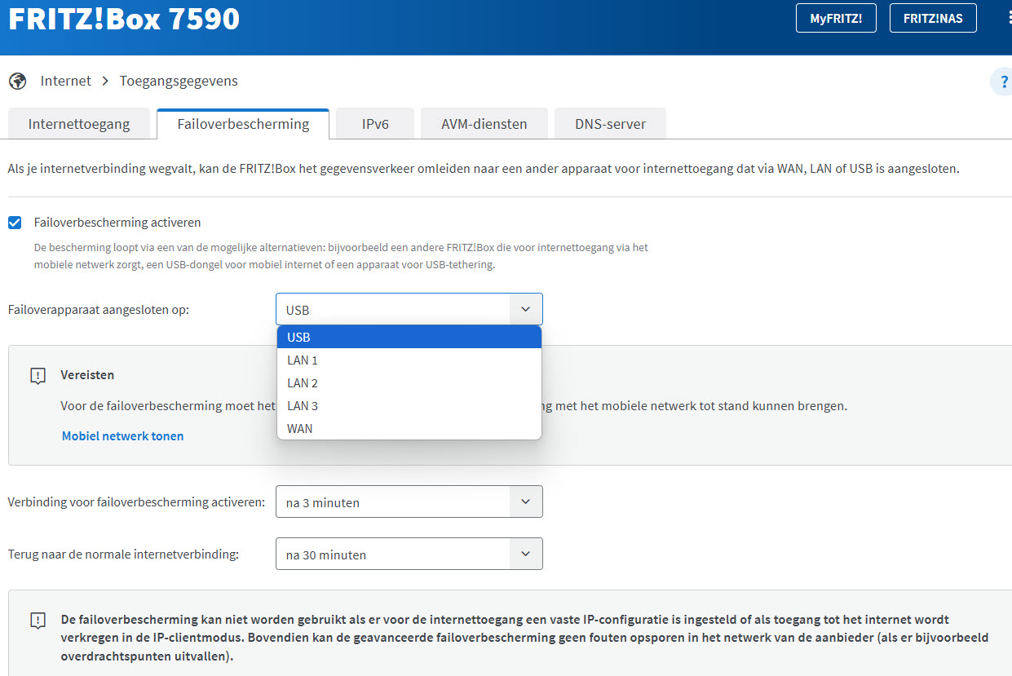Screen dimensions: 1012x676
Task: Click the MyFRITZ! button
Action: click(x=836, y=18)
